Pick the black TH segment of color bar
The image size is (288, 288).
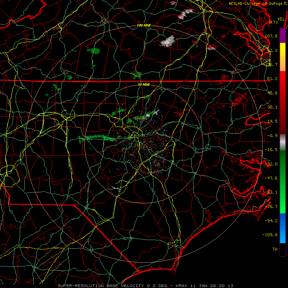click(x=283, y=249)
